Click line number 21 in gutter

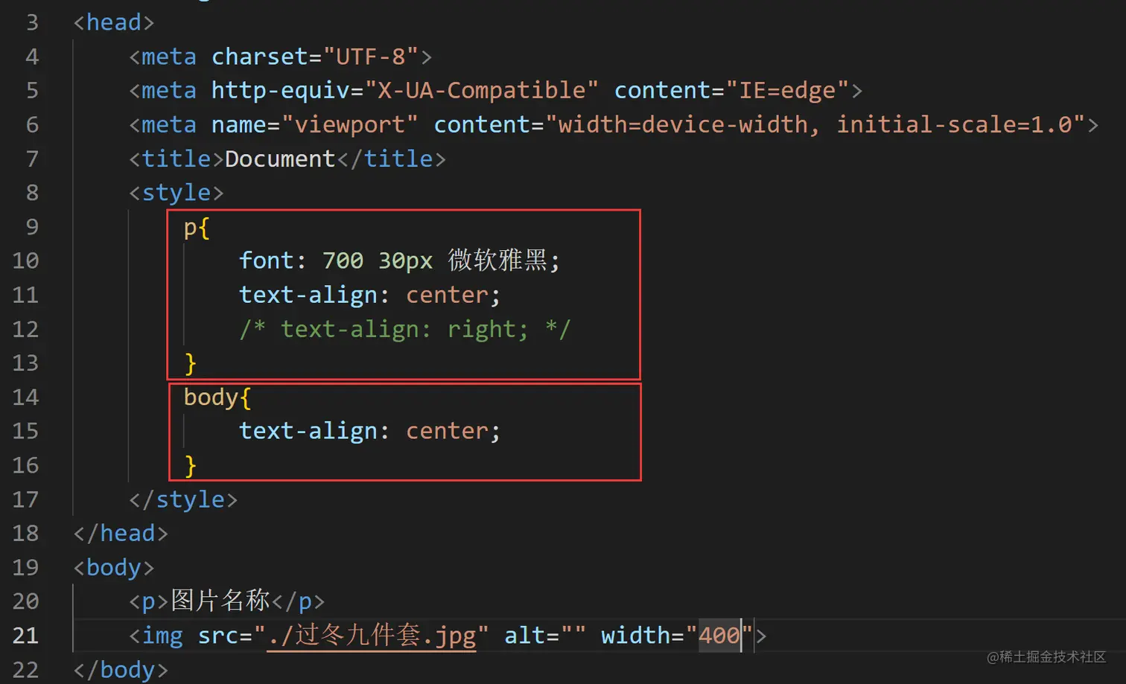click(25, 635)
